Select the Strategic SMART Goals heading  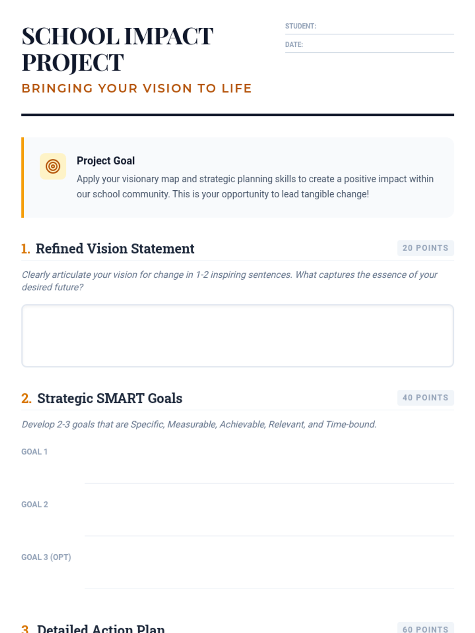click(110, 398)
